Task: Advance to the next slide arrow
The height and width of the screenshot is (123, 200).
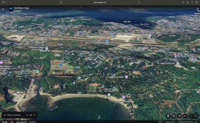Action: coord(34,115)
